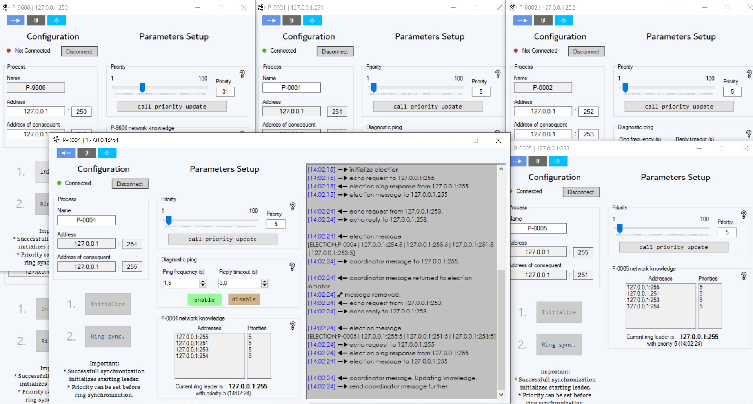Click the Ping frequency field showing 1,5

(x=181, y=283)
